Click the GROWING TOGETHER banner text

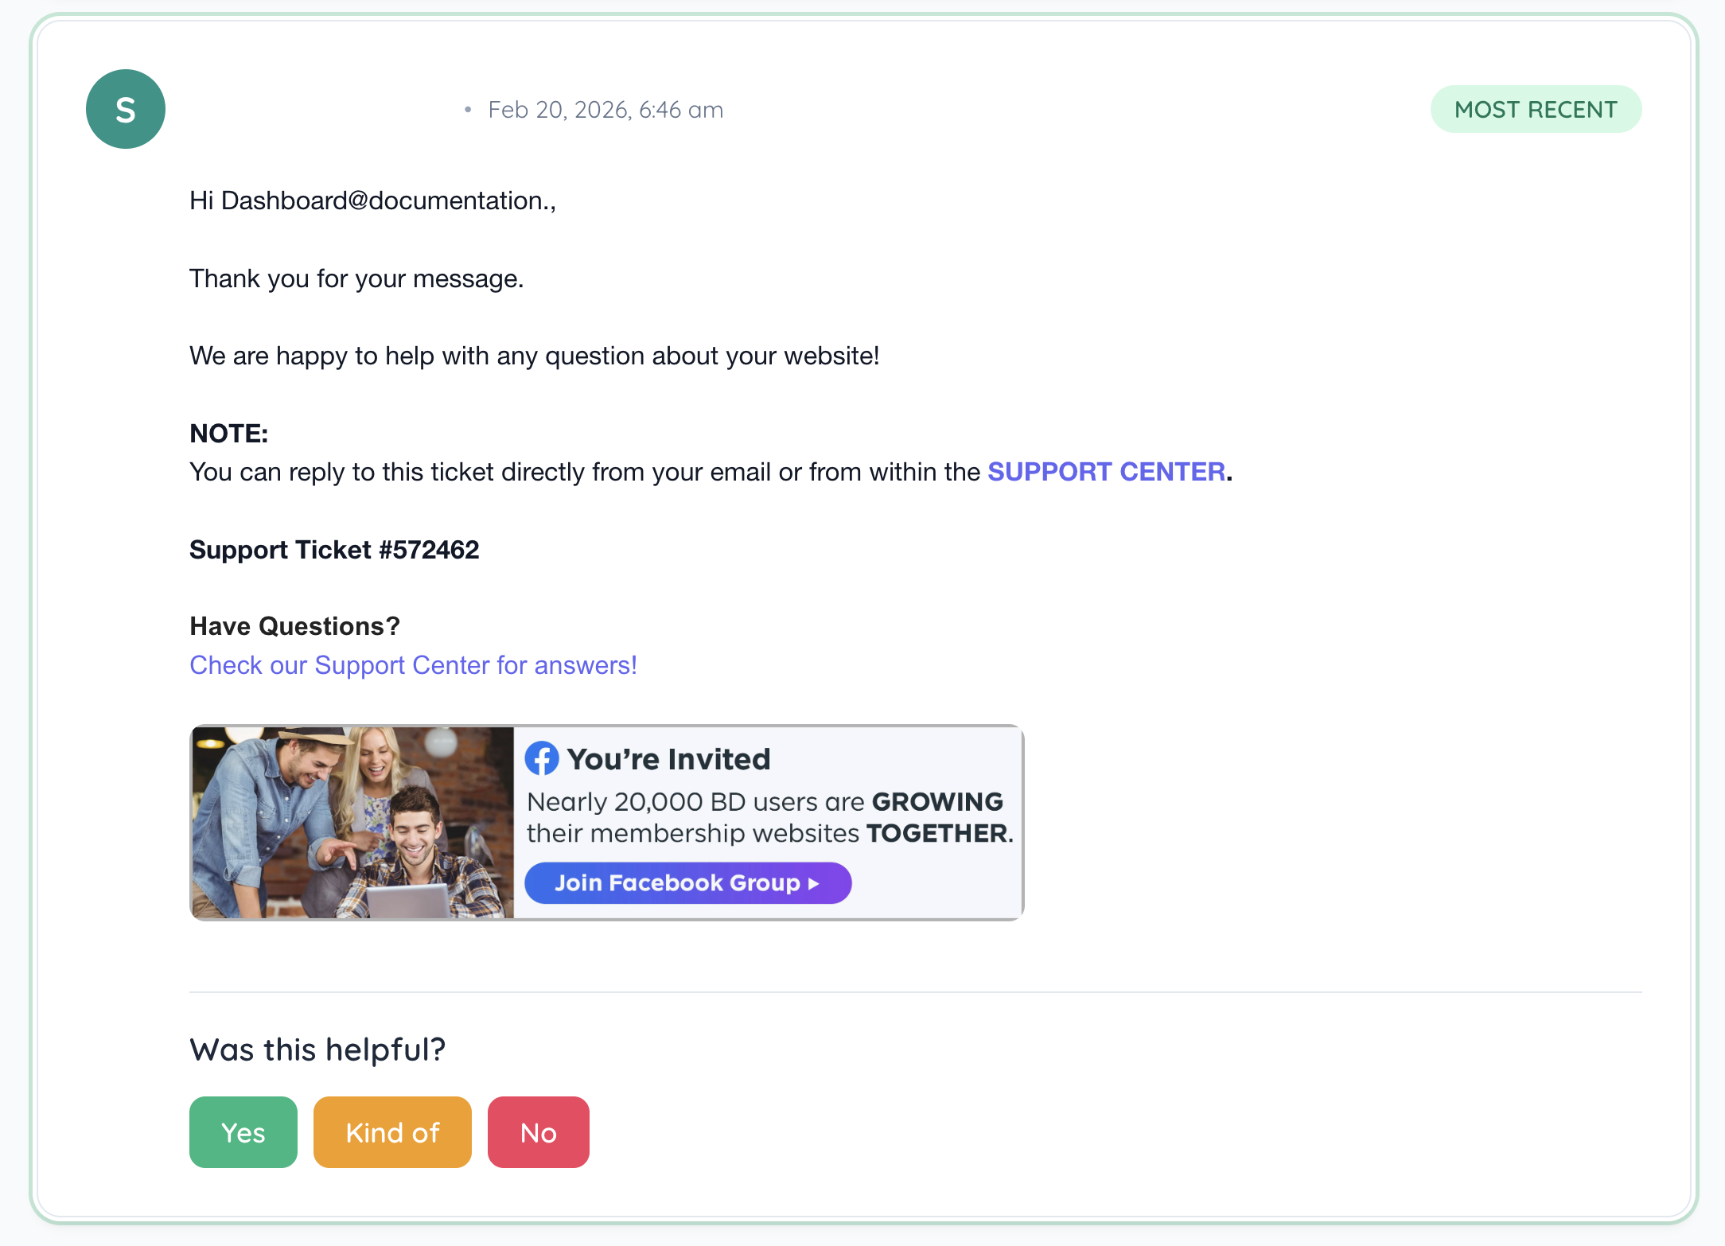[769, 817]
